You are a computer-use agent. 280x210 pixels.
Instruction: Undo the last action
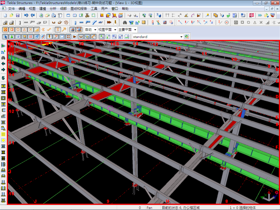[26, 15]
